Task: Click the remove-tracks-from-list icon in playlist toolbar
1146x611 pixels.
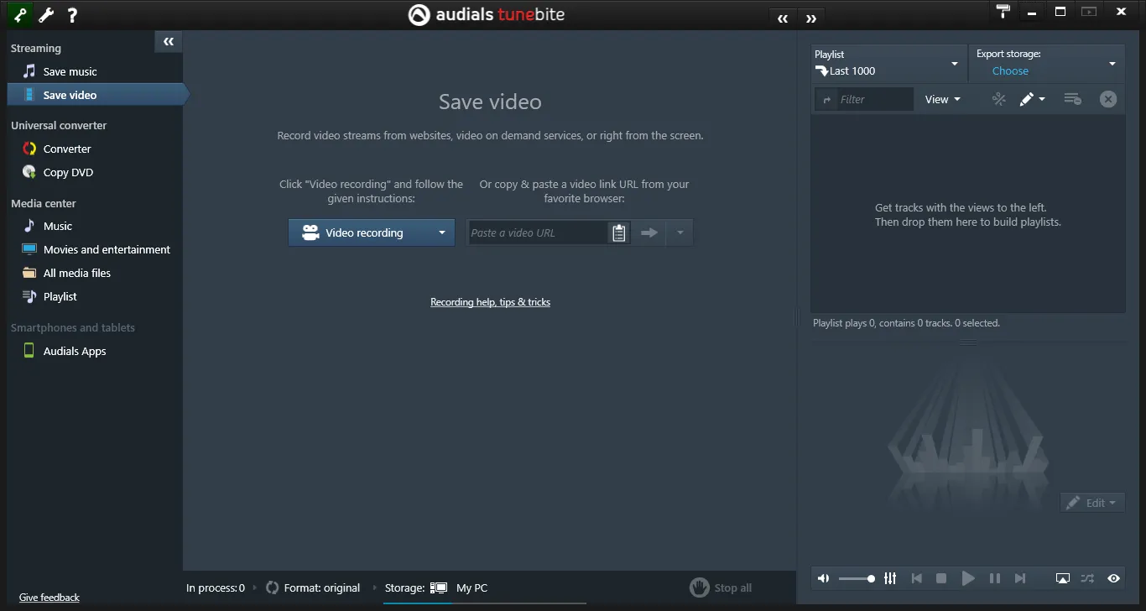Action: (1072, 99)
